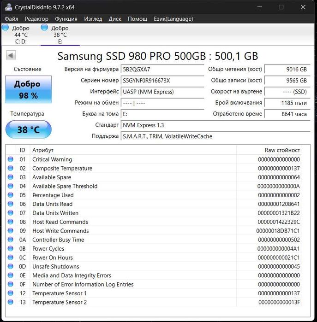This screenshot has width=317, height=322.
Task: Open the Език(Language) menu
Action: [173, 19]
